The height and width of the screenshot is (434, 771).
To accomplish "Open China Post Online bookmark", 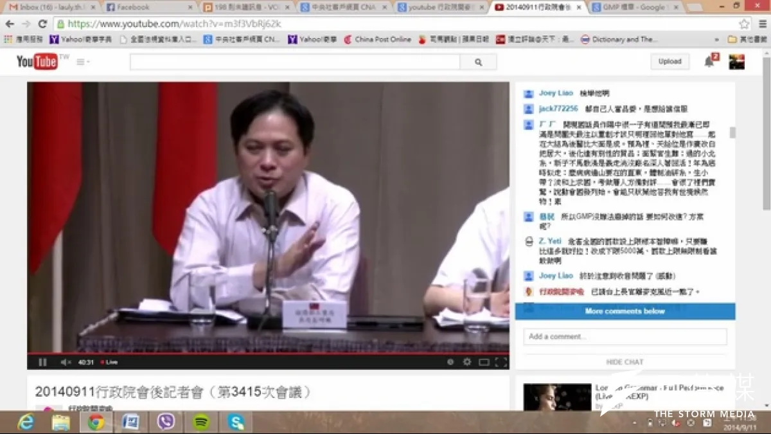I will (377, 39).
